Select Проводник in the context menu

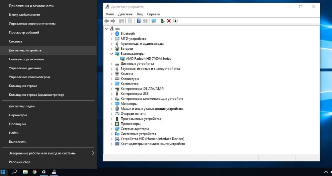coord(48,124)
